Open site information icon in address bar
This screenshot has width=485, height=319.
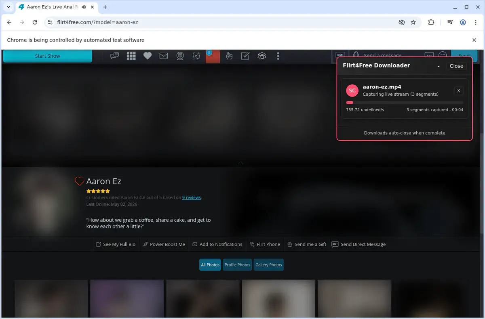(x=50, y=22)
